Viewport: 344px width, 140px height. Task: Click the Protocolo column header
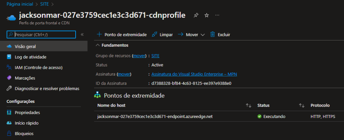tap(320, 105)
